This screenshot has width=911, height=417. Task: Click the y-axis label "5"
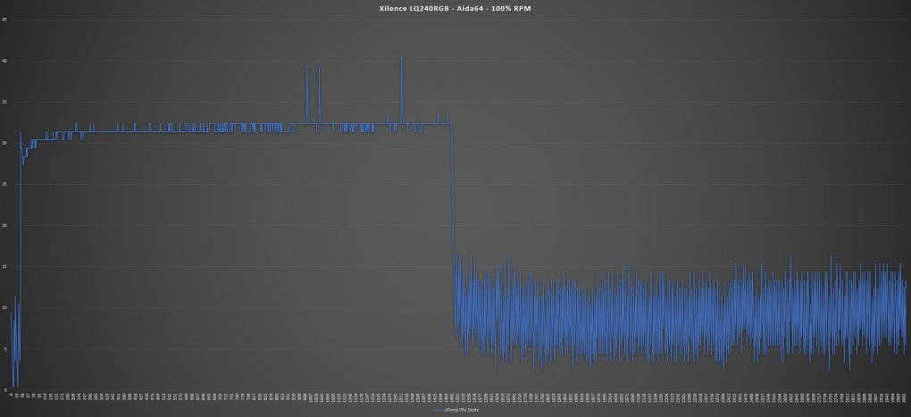pos(4,349)
